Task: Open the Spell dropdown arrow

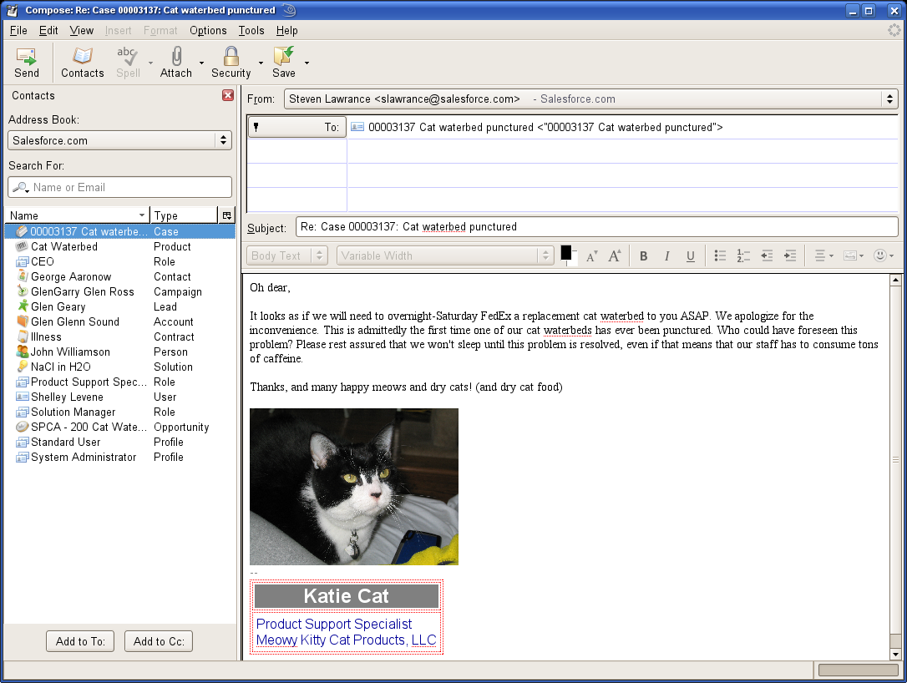Action: 150,63
